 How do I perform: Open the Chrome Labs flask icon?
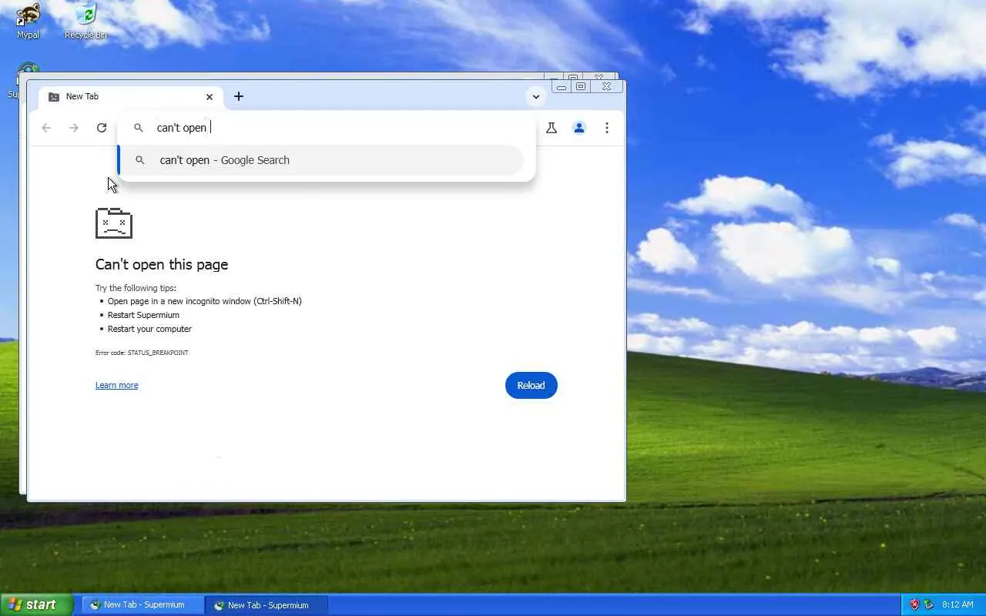click(x=552, y=128)
